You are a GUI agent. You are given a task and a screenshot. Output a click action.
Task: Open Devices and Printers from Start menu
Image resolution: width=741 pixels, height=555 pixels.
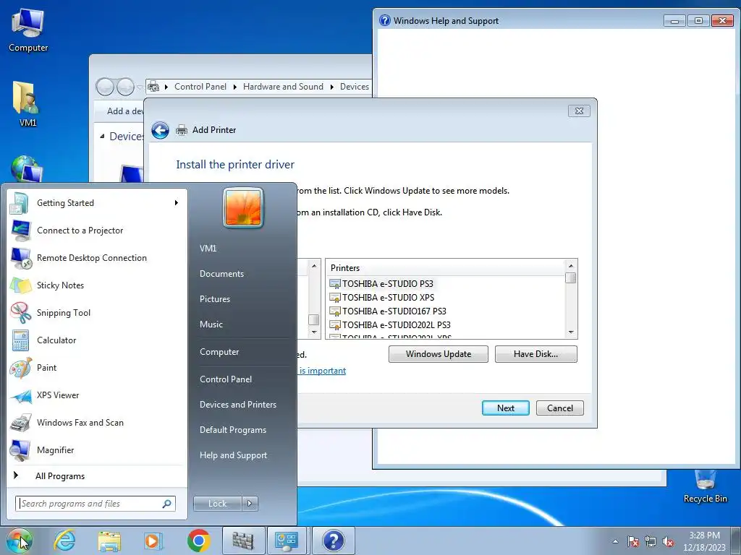238,405
